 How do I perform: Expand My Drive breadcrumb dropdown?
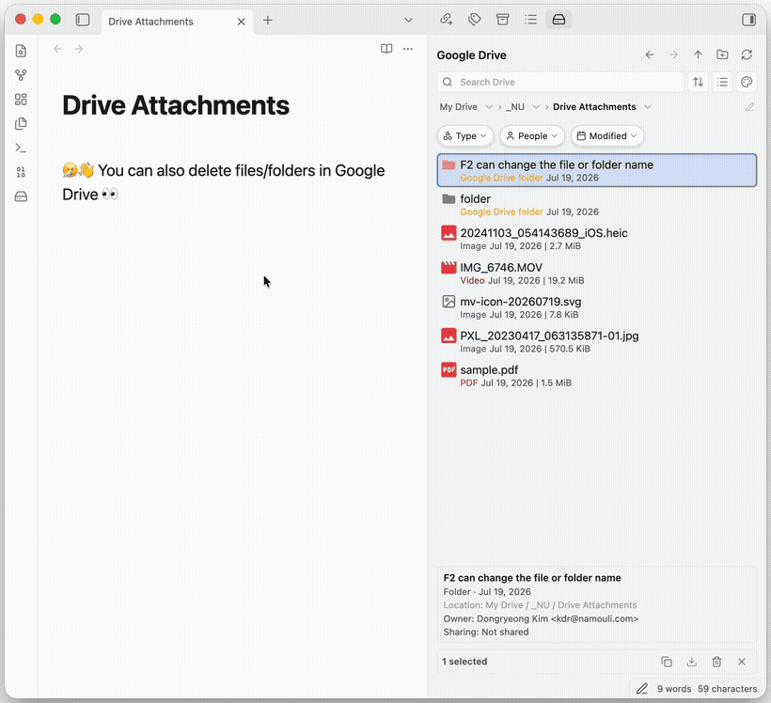click(x=489, y=107)
